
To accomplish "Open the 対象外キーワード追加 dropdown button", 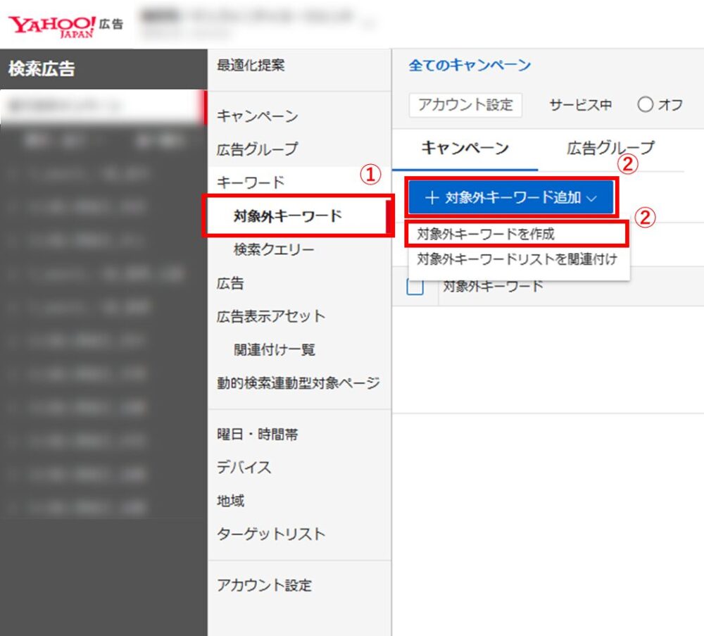I will 511,198.
